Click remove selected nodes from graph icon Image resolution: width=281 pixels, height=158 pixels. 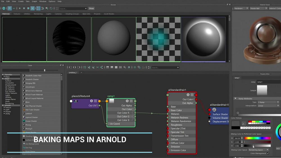(x=93, y=67)
